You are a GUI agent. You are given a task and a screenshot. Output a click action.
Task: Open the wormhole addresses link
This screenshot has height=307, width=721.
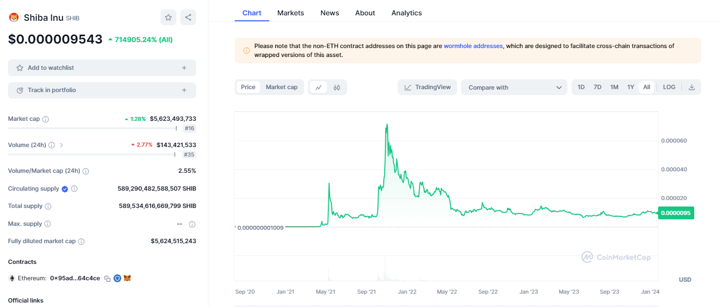tap(473, 46)
